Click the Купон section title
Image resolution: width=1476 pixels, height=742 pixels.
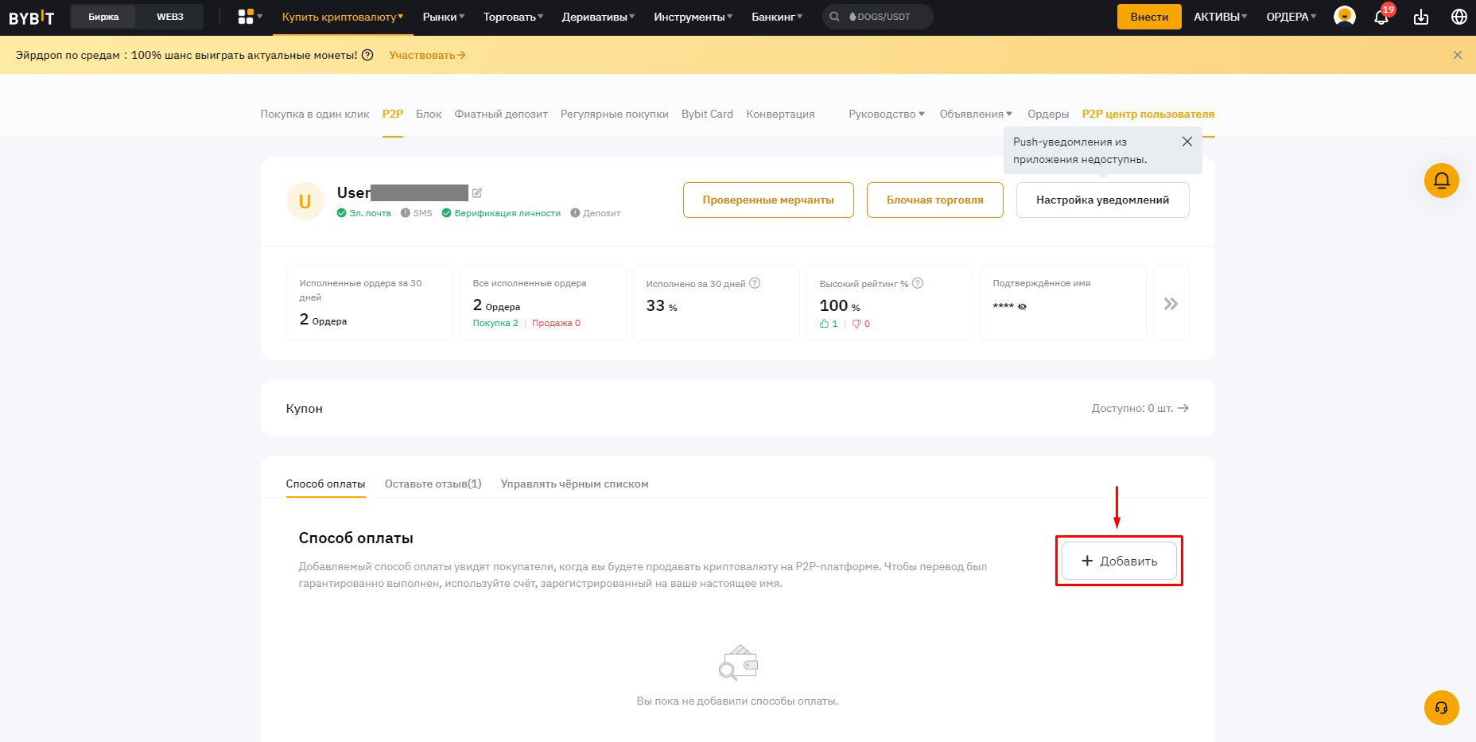click(305, 408)
